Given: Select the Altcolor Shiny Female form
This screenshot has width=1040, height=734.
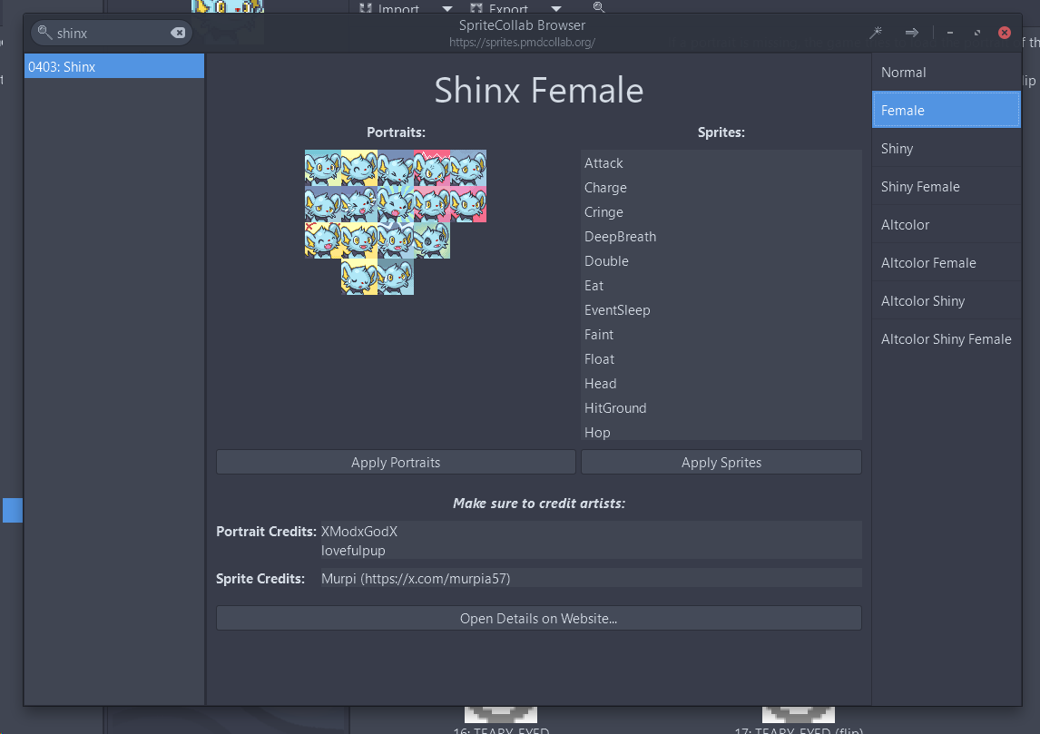Looking at the screenshot, I should (x=946, y=339).
